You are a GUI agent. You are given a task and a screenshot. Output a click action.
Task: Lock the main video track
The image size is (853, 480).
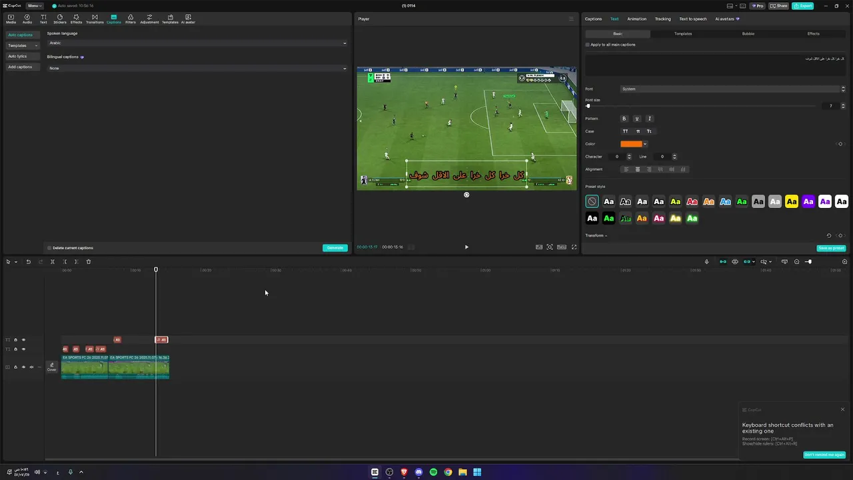(x=15, y=367)
